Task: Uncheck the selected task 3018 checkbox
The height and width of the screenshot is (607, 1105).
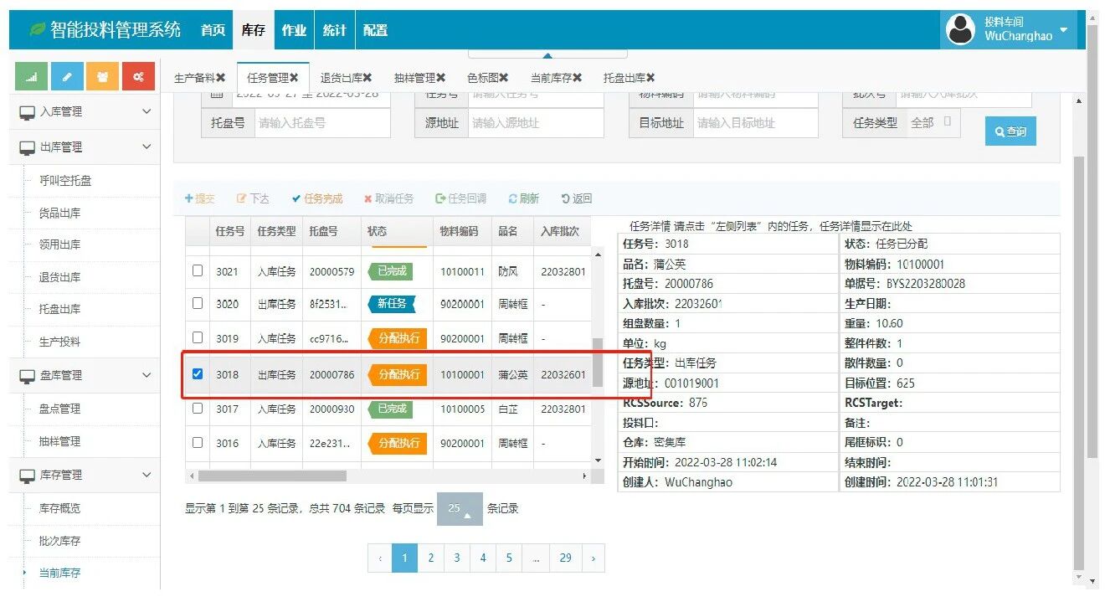Action: (198, 374)
